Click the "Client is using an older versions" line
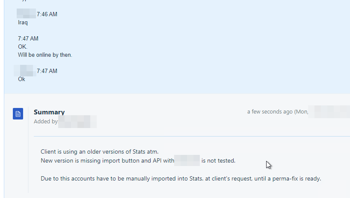Viewport: 350px width, 198px height. point(100,151)
